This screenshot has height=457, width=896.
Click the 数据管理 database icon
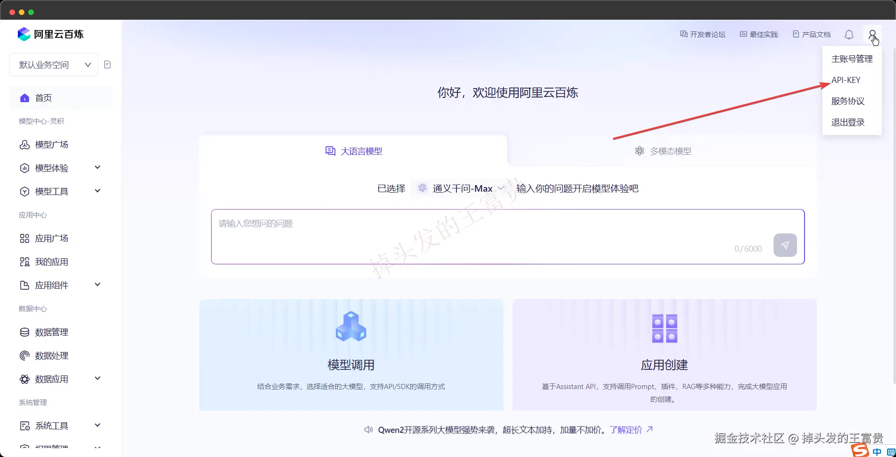[25, 332]
